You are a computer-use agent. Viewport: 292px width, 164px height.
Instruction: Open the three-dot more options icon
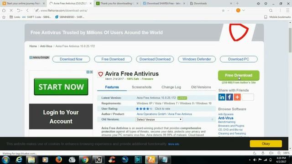pos(280,10)
